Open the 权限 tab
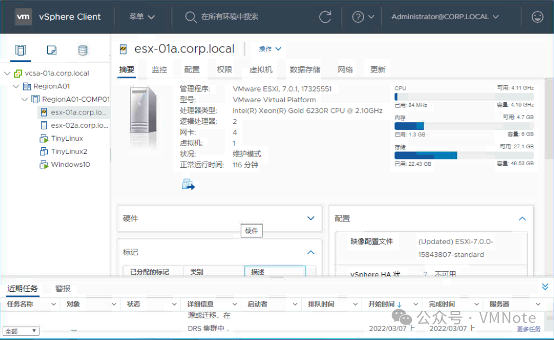This screenshot has width=554, height=340. click(224, 69)
